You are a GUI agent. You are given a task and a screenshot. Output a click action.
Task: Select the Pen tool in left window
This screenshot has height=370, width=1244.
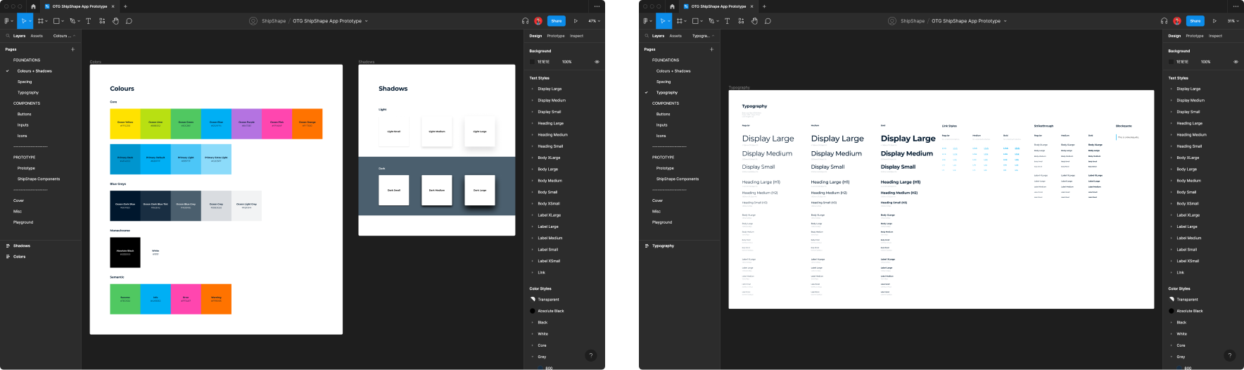pyautogui.click(x=72, y=21)
